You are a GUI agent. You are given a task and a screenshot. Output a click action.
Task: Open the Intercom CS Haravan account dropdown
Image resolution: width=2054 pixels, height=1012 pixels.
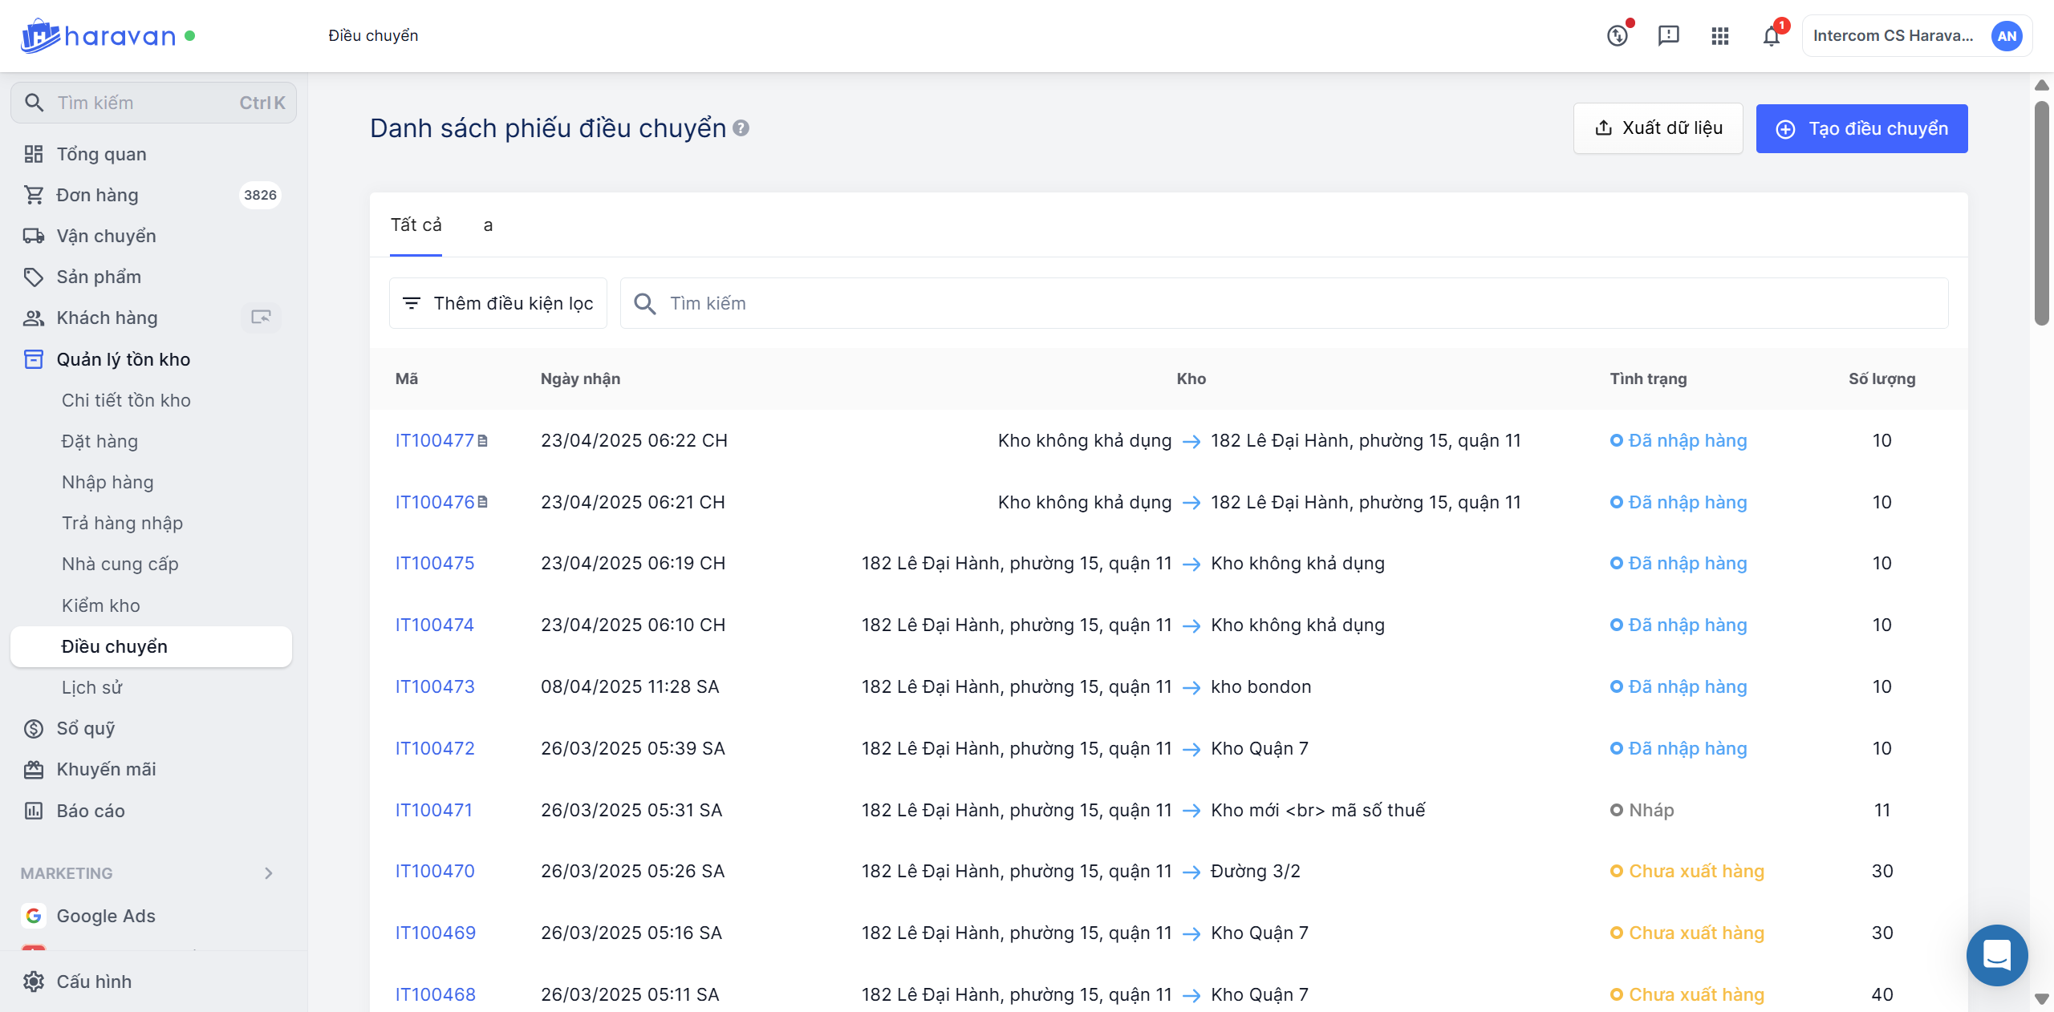pyautogui.click(x=1916, y=36)
